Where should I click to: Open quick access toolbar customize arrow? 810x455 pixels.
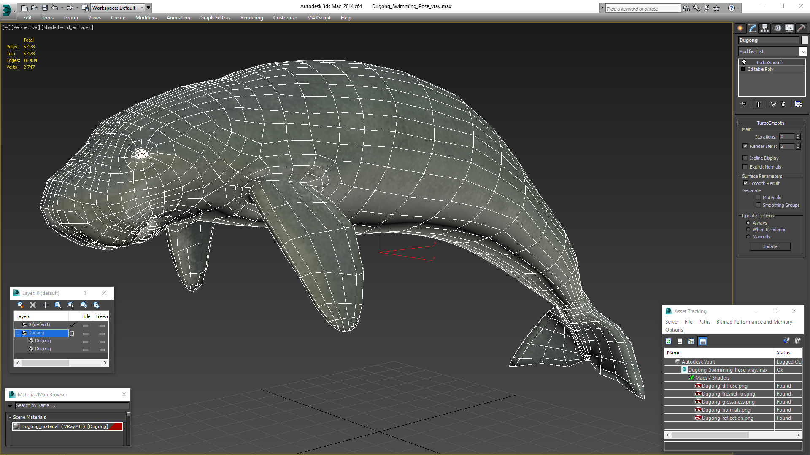148,8
